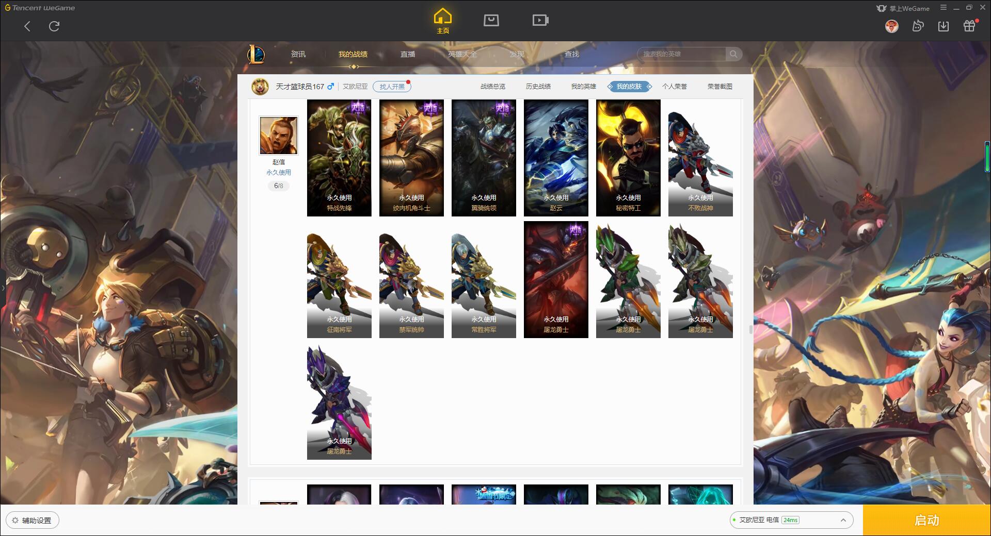Open the friends chat icon at top right

(918, 26)
